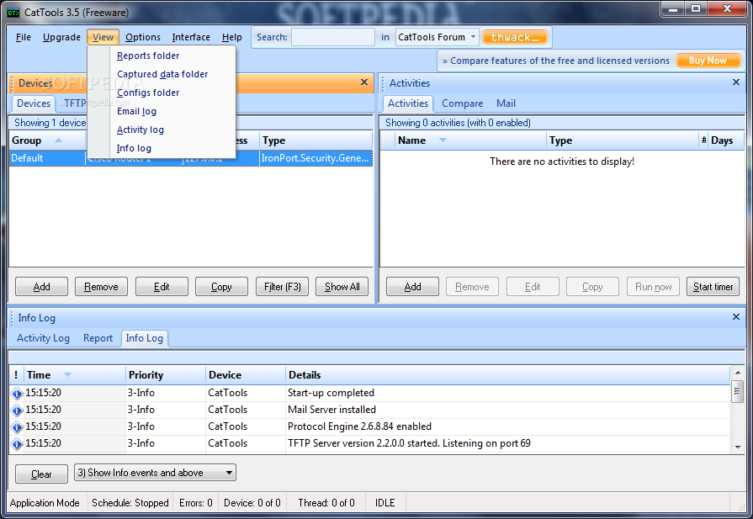Image resolution: width=753 pixels, height=519 pixels.
Task: Click the Buy Now button
Action: point(708,61)
